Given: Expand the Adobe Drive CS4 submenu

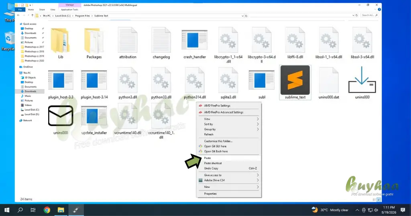Looking at the screenshot, I should pyautogui.click(x=228, y=180).
